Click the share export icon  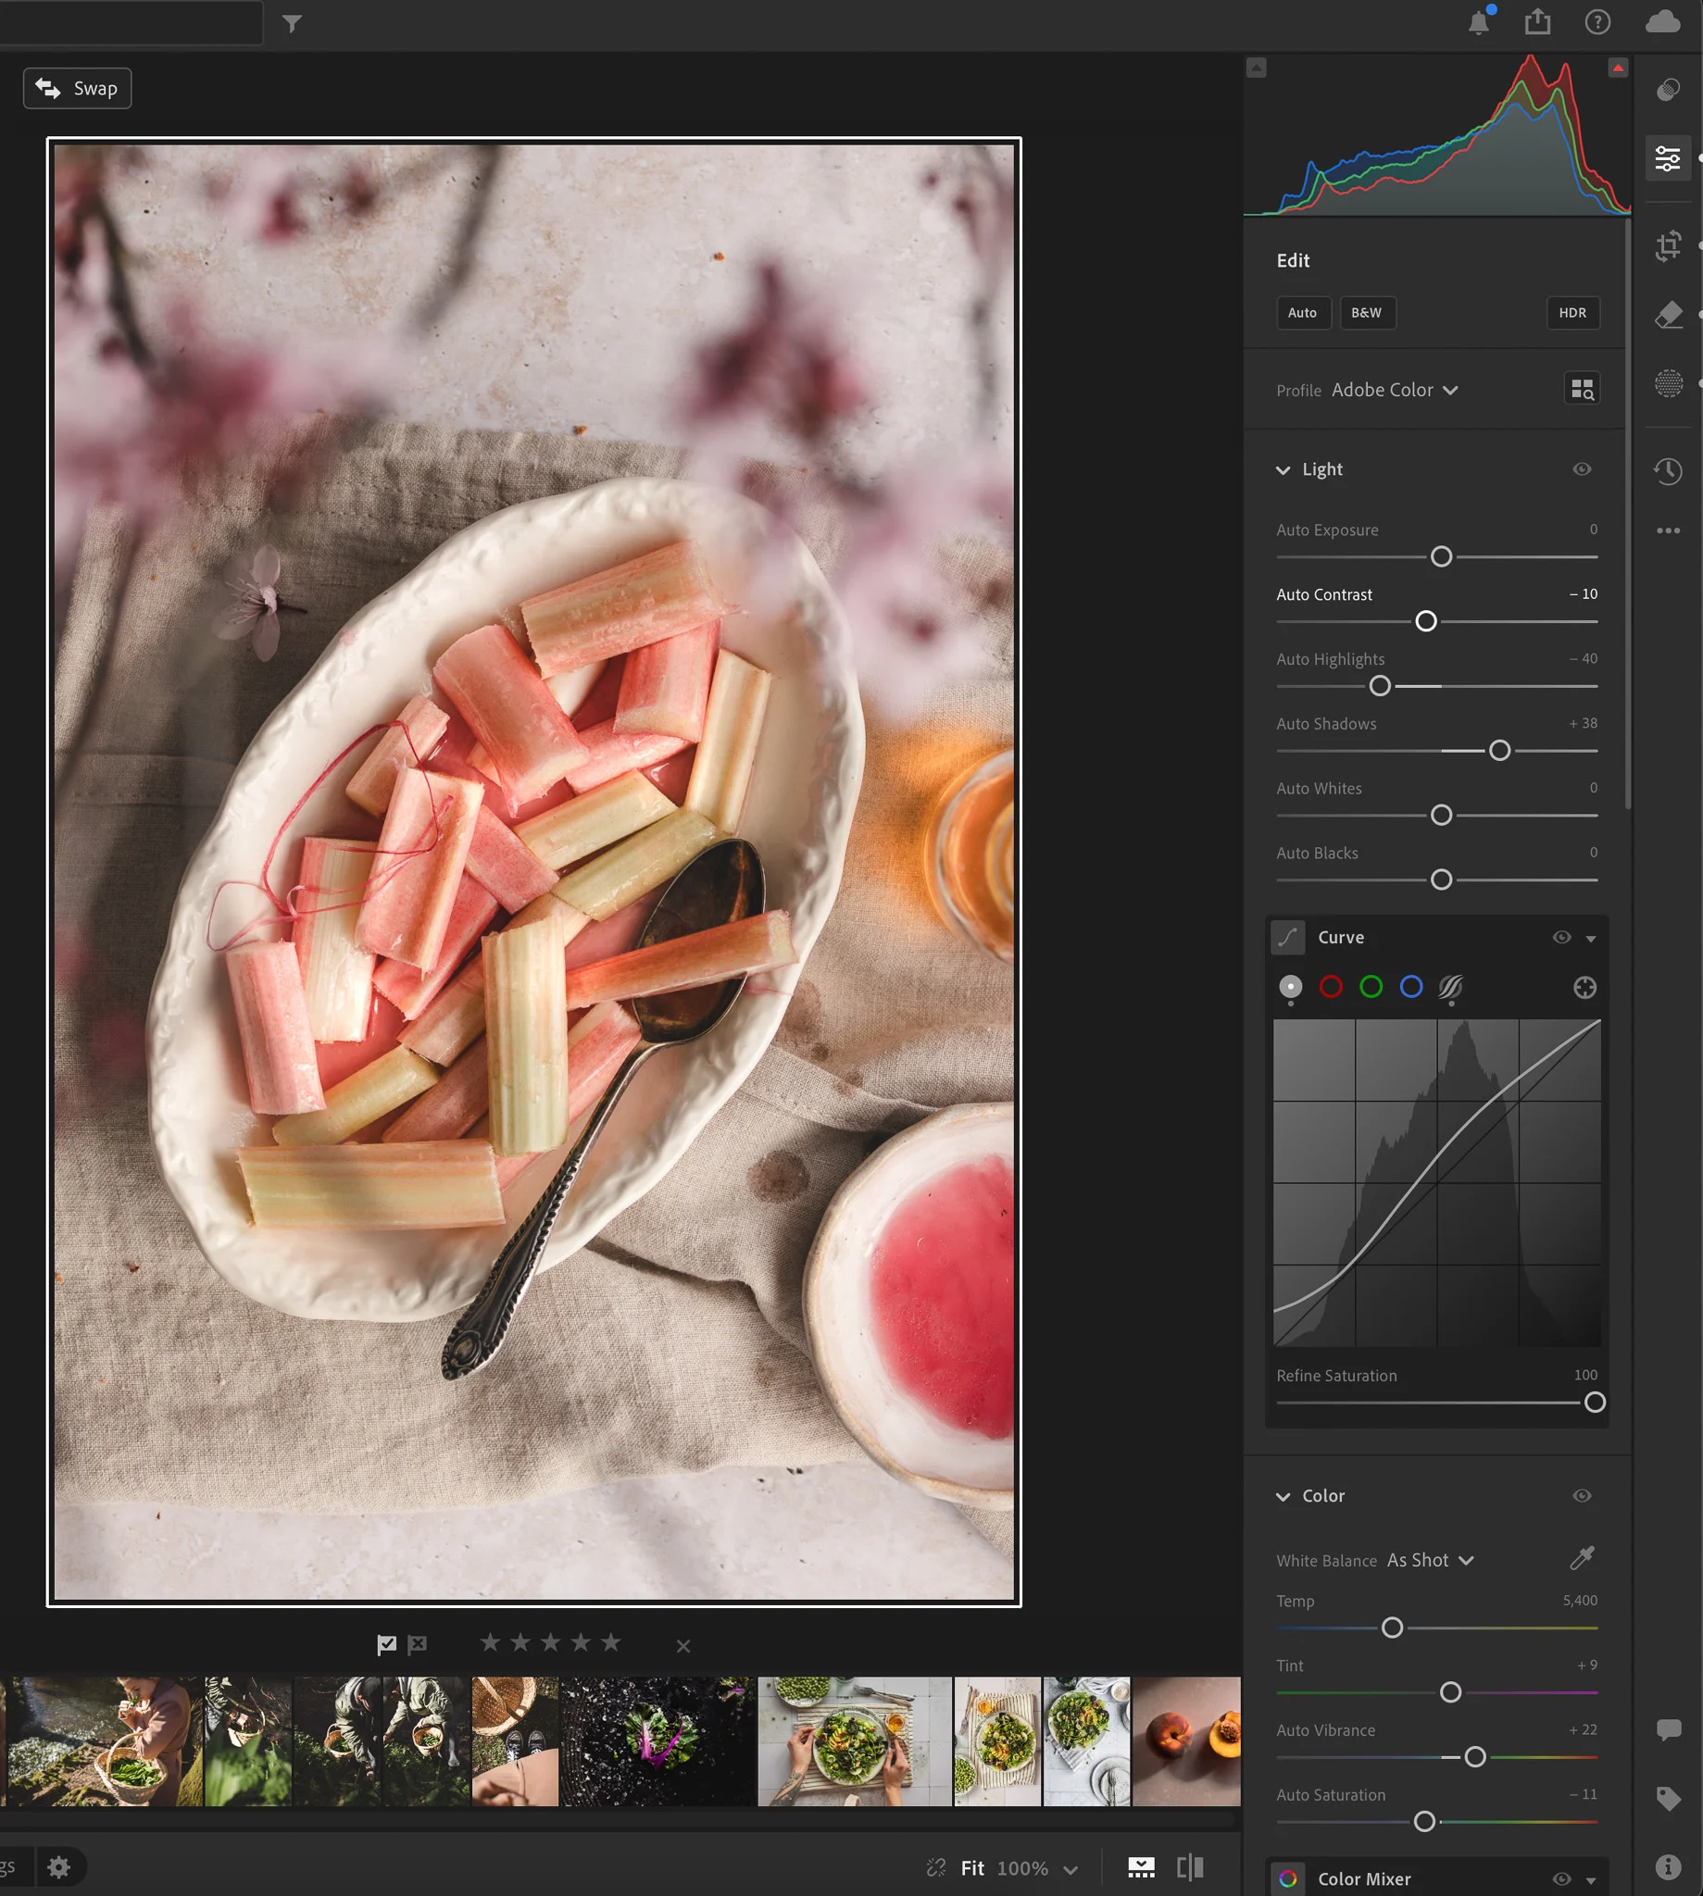(x=1537, y=22)
